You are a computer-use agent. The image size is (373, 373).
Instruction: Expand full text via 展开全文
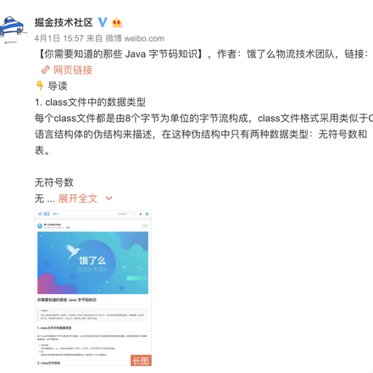click(78, 198)
